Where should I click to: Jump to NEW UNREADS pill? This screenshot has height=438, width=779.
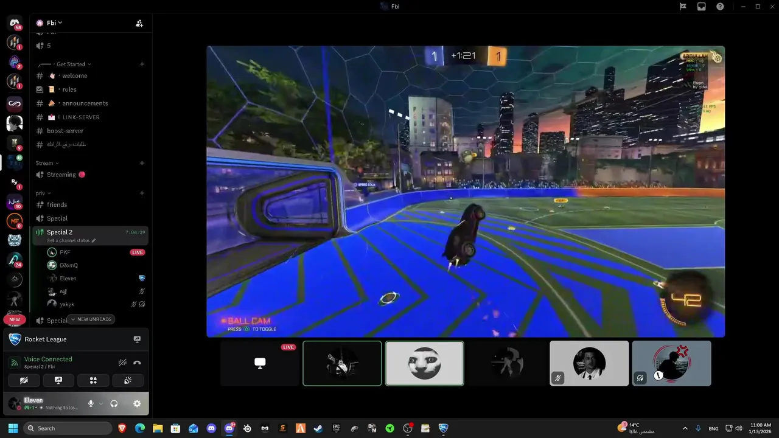(91, 319)
